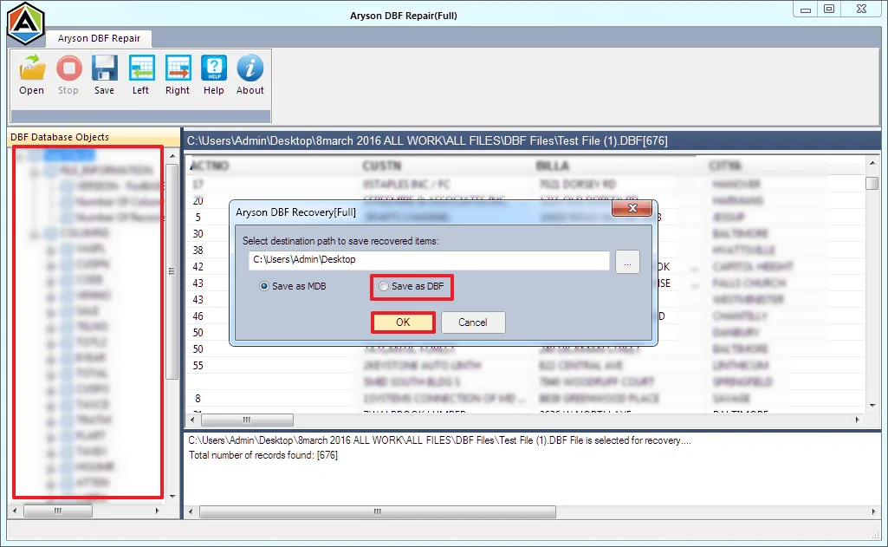Click the CUSTN column header
Image resolution: width=888 pixels, height=547 pixels.
click(382, 166)
